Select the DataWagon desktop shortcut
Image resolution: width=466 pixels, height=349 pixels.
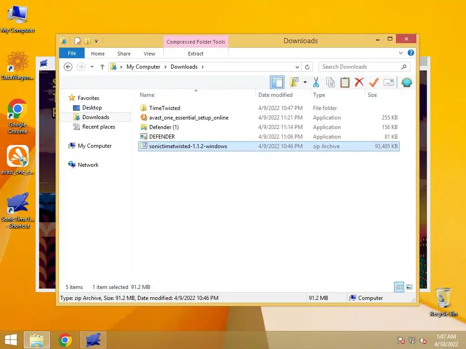[x=18, y=65]
